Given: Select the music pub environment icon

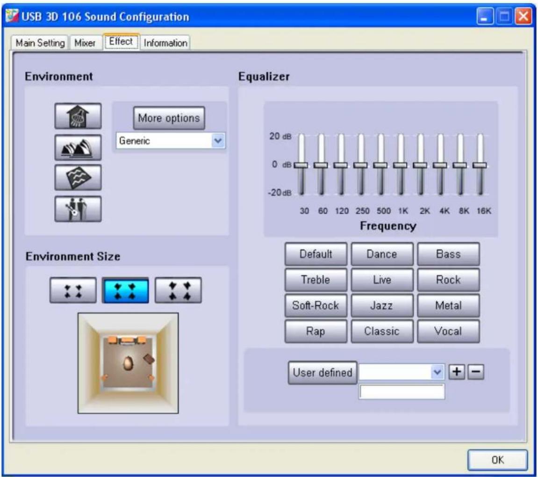Looking at the screenshot, I should click(78, 209).
